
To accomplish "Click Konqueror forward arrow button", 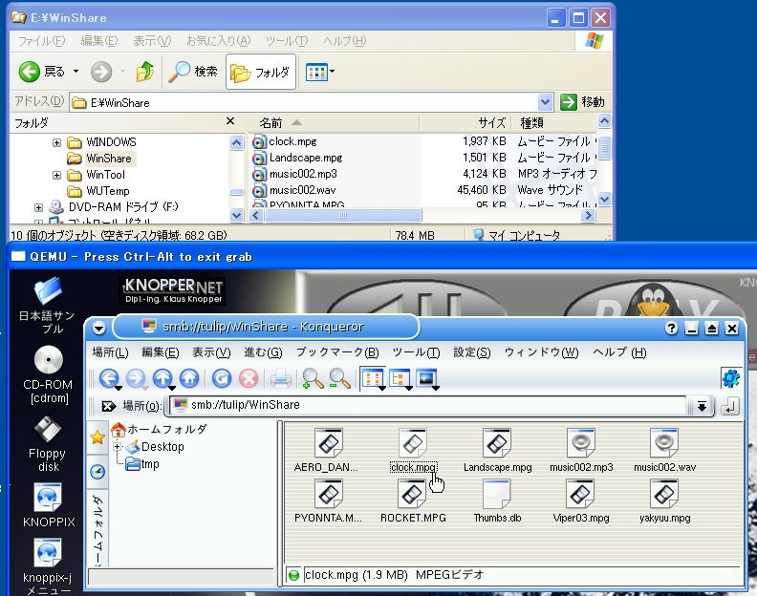I will [136, 378].
